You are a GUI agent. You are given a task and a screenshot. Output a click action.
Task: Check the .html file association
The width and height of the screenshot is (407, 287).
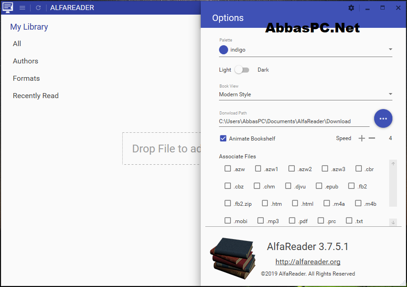295,203
